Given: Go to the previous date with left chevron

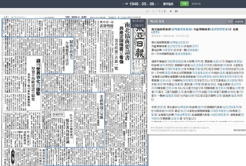Looking at the screenshot, I should pyautogui.click(x=123, y=4).
